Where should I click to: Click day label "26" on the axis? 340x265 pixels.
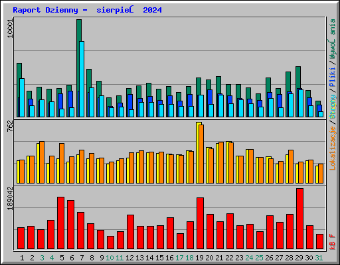tap(269, 258)
